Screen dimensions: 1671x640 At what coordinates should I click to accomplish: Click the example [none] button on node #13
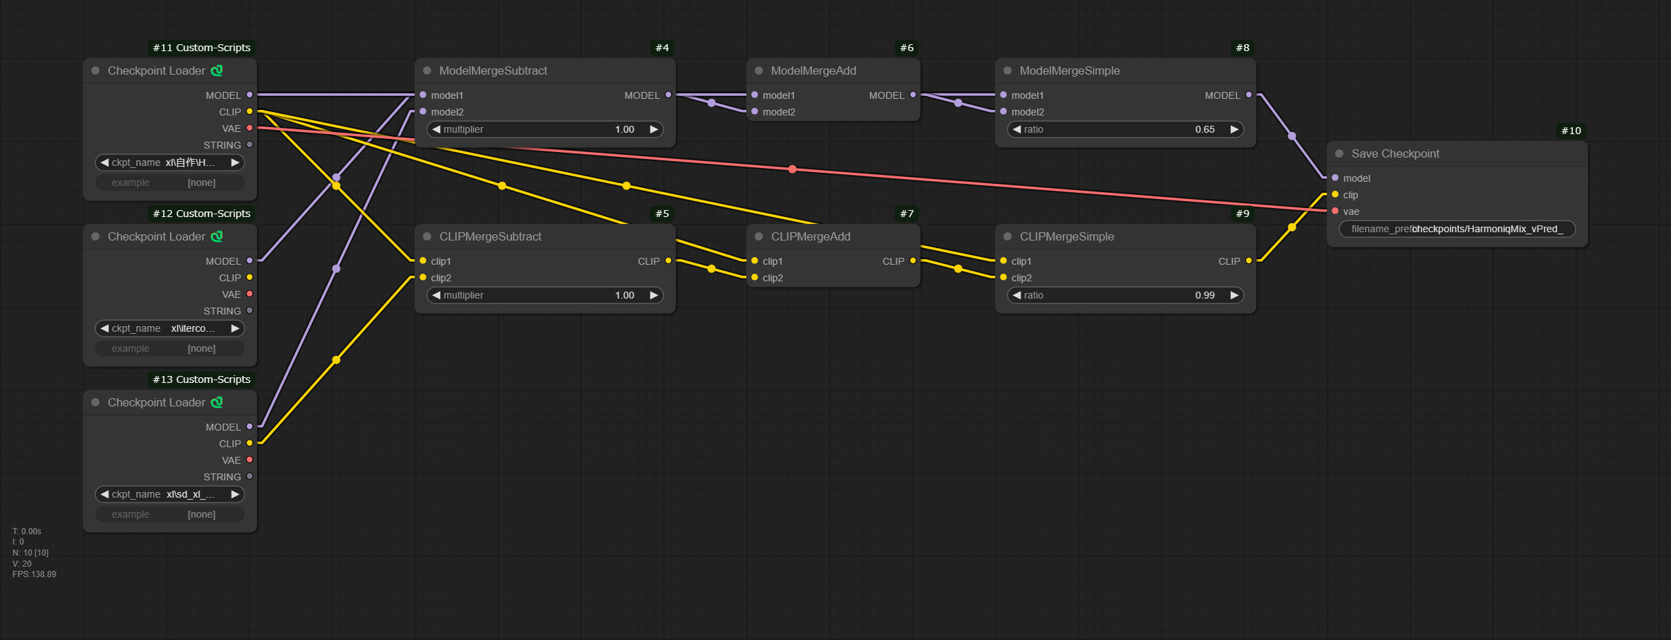170,514
